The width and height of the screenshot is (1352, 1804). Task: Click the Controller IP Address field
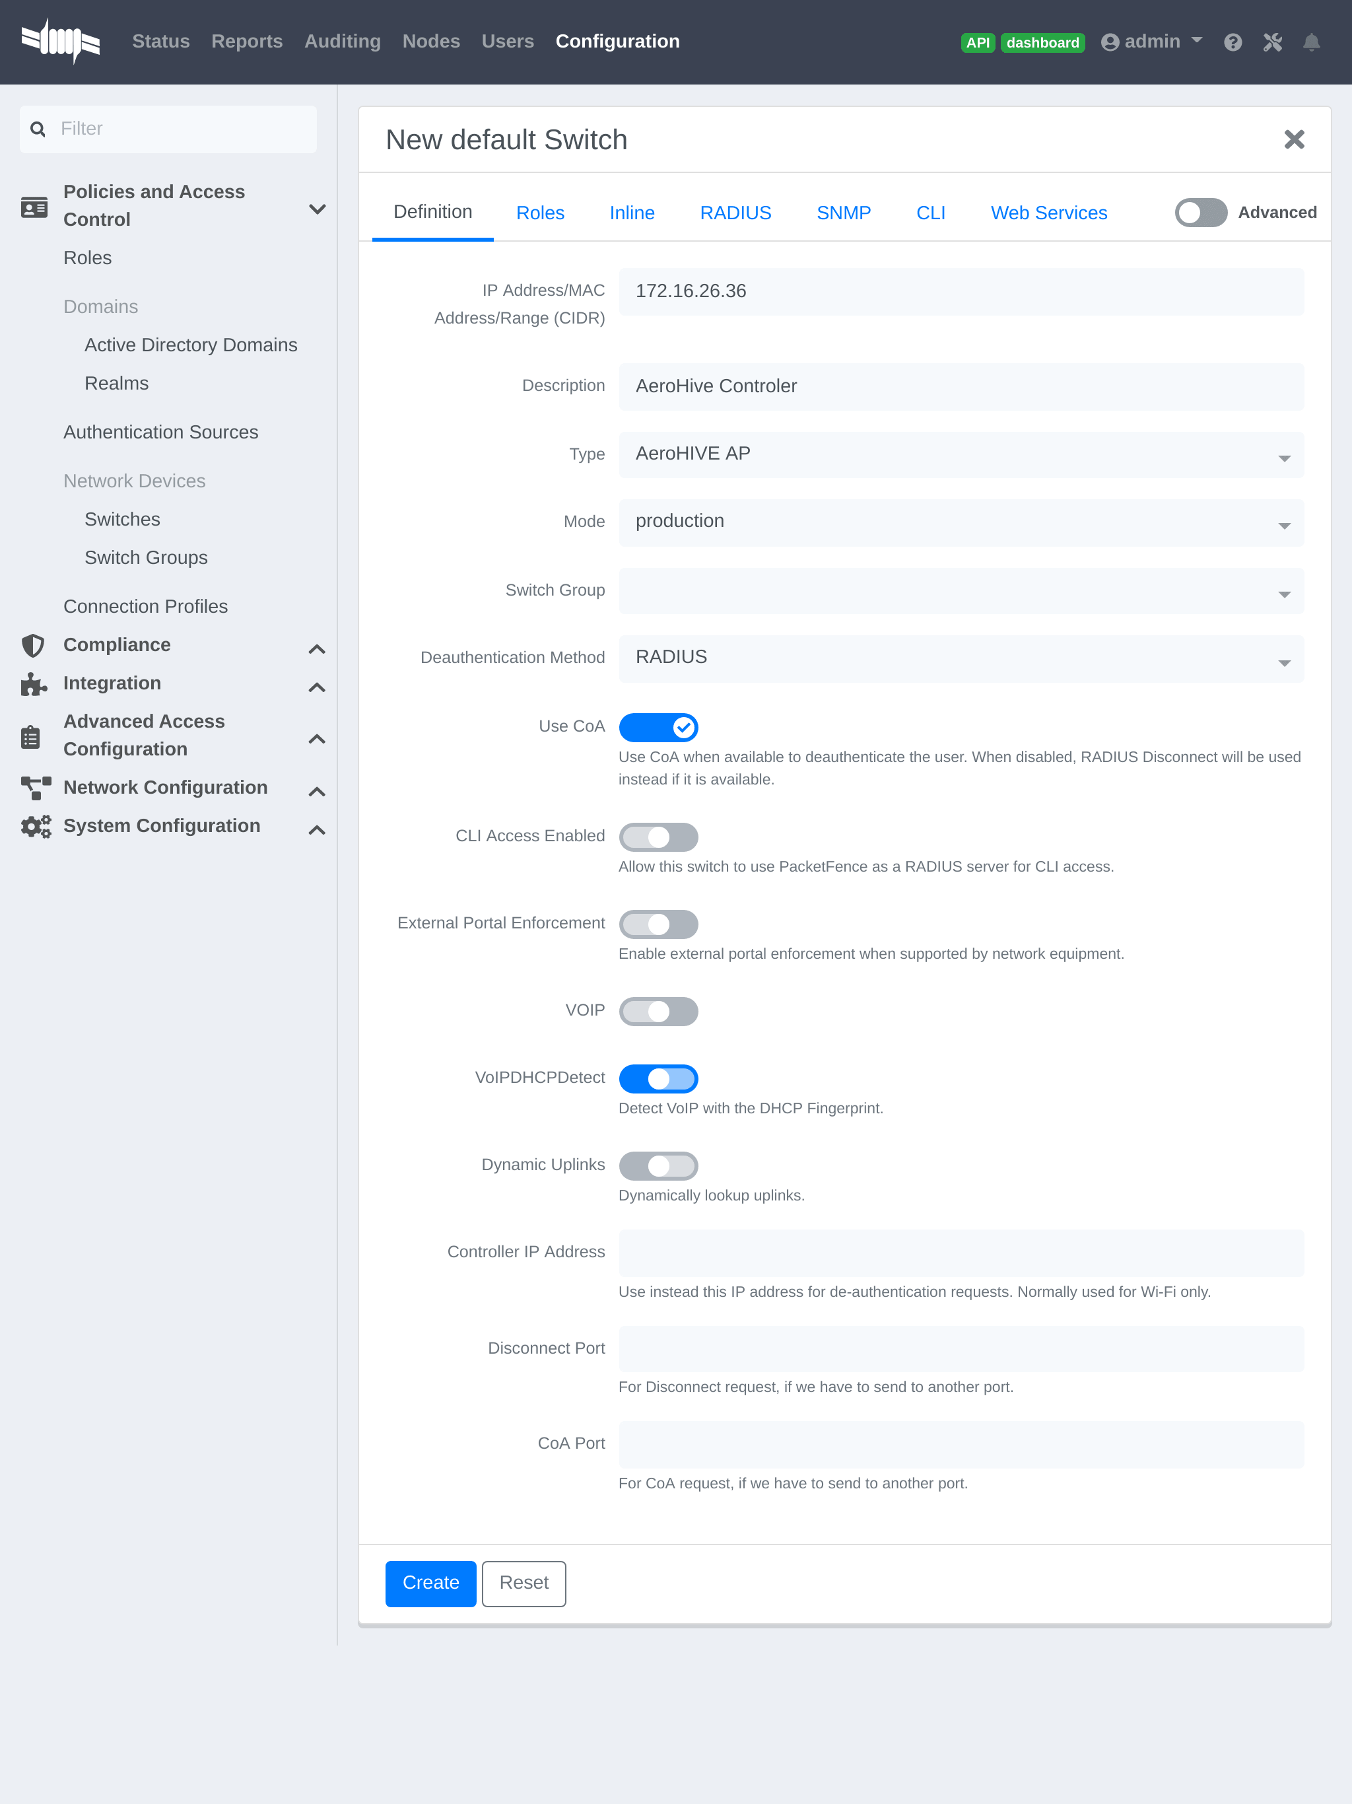(961, 1253)
